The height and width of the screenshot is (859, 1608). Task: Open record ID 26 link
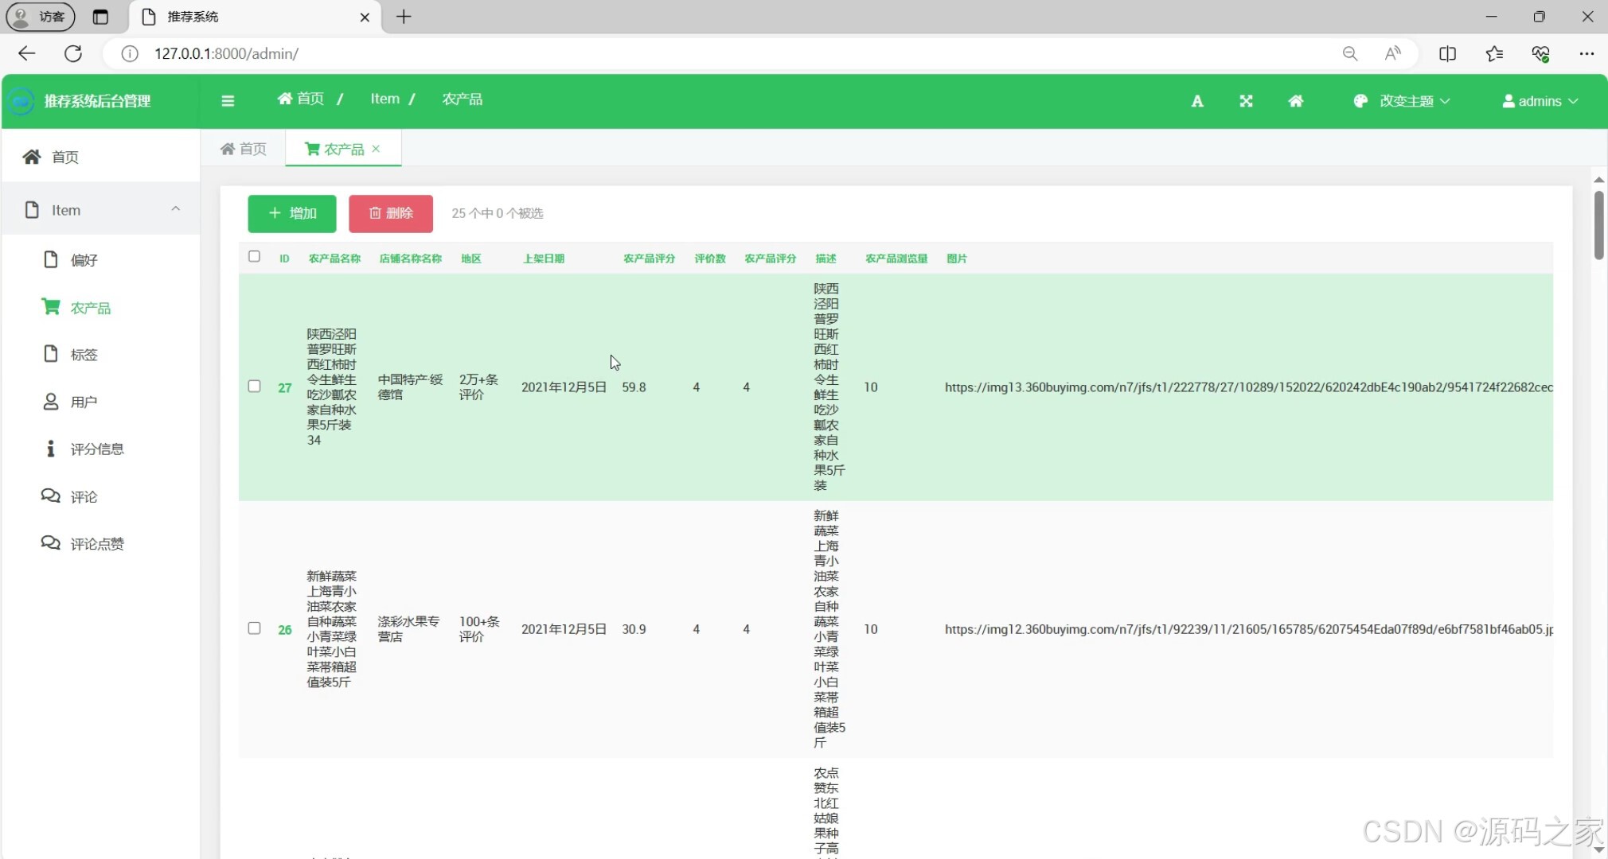(285, 630)
